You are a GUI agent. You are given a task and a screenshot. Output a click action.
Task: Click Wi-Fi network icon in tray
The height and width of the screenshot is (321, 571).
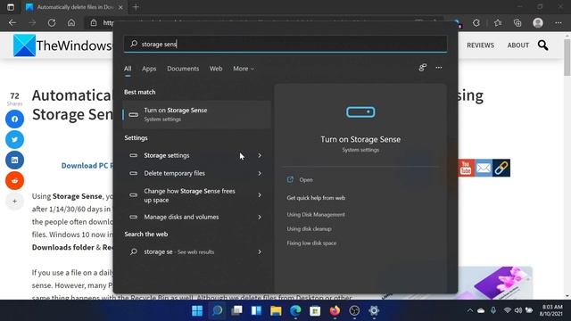tap(507, 310)
